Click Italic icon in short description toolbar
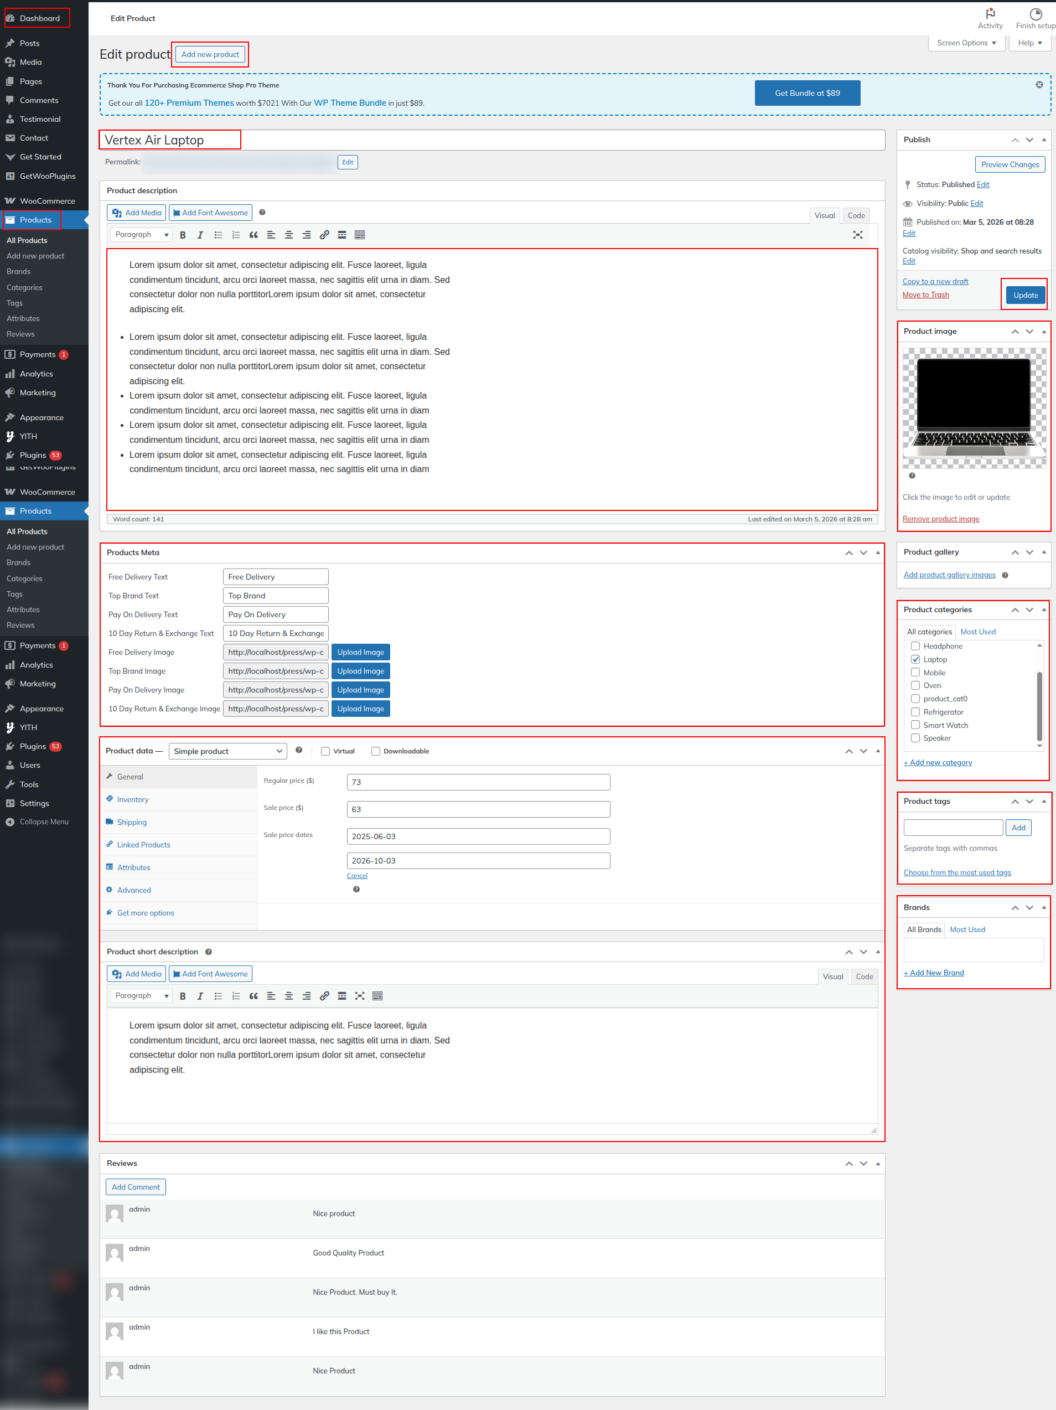The height and width of the screenshot is (1410, 1056). click(200, 996)
